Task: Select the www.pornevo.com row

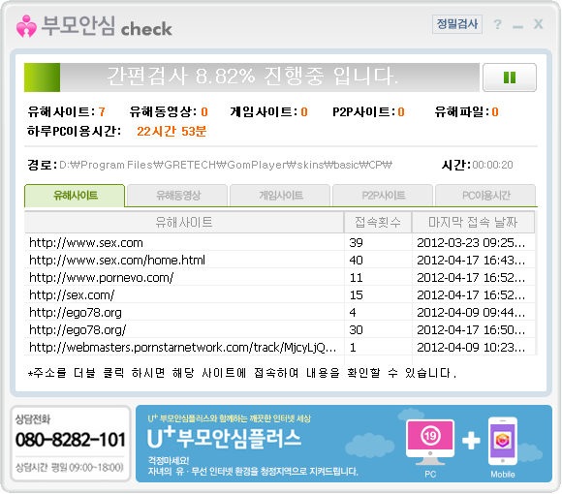Action: 280,278
